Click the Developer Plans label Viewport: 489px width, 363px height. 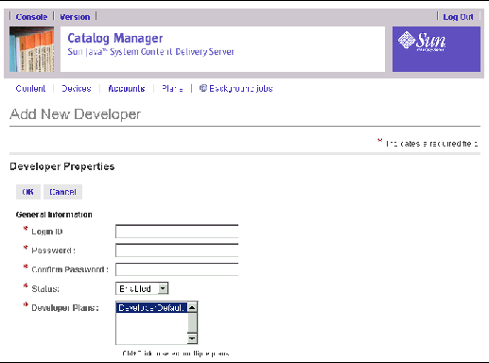pos(65,308)
